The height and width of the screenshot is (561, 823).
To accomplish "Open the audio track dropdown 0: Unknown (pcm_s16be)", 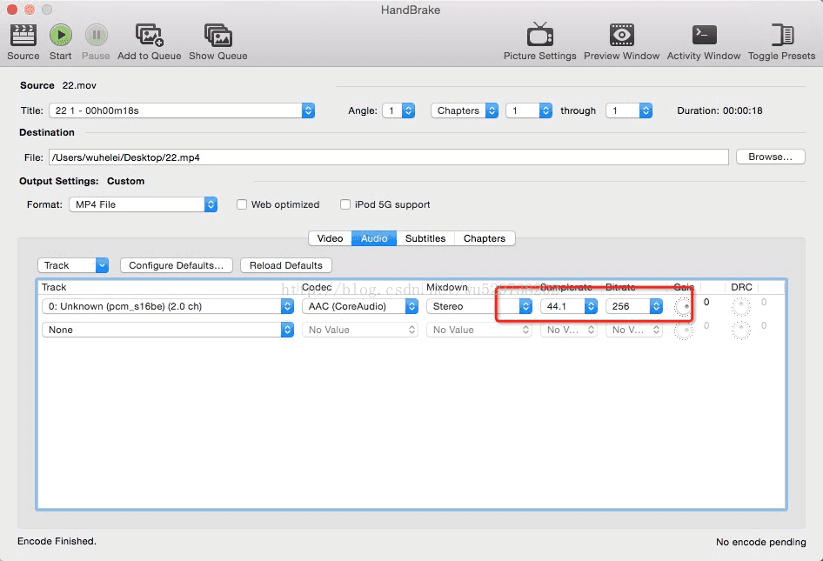I will (167, 306).
